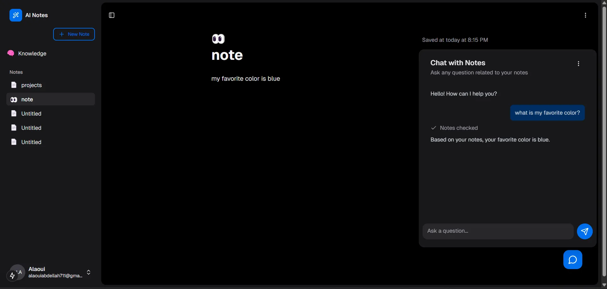607x289 pixels.
Task: Click the New Note button
Action: tap(74, 34)
